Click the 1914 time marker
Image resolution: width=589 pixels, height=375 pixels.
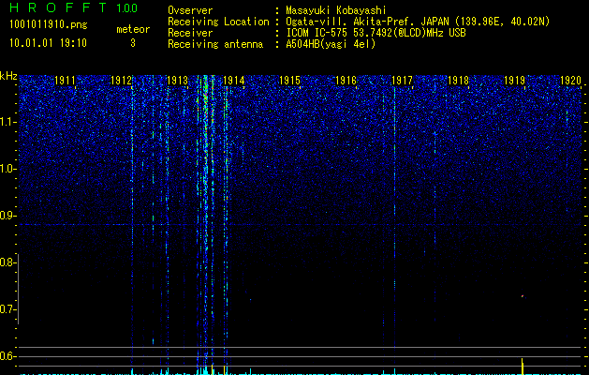[x=234, y=81]
